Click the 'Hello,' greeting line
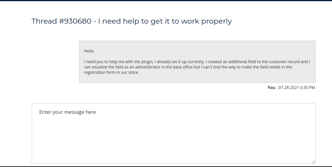The height and width of the screenshot is (167, 332). 89,51
